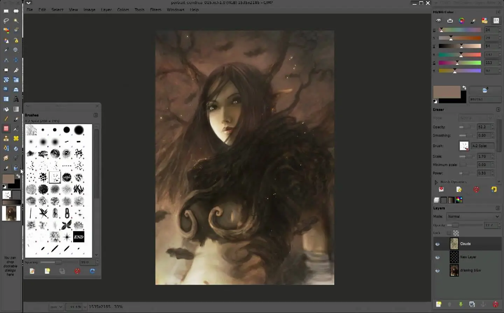Expand the Brush Dynamics section
504x313 pixels.
point(436,182)
